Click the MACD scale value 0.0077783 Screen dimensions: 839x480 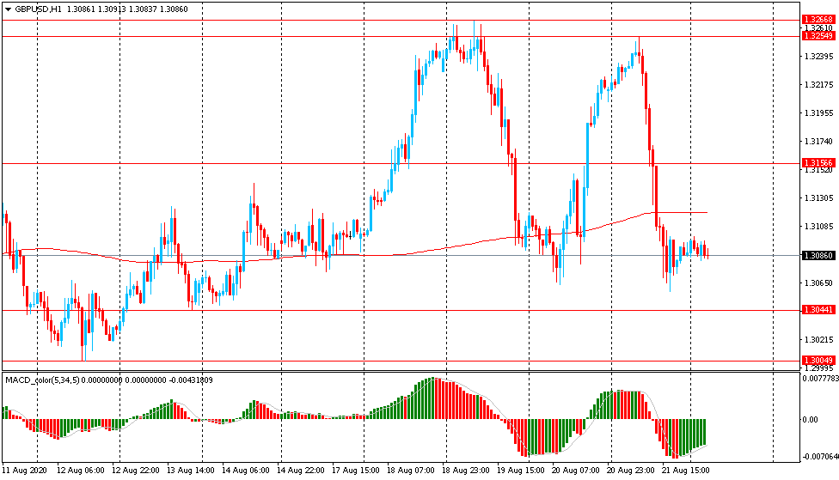click(x=820, y=379)
